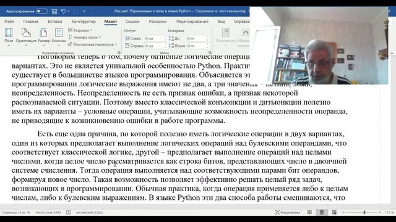The height and width of the screenshot is (222, 396).
Task: Click the Обтекание wrap text icon
Action: pyautogui.click(x=245, y=33)
